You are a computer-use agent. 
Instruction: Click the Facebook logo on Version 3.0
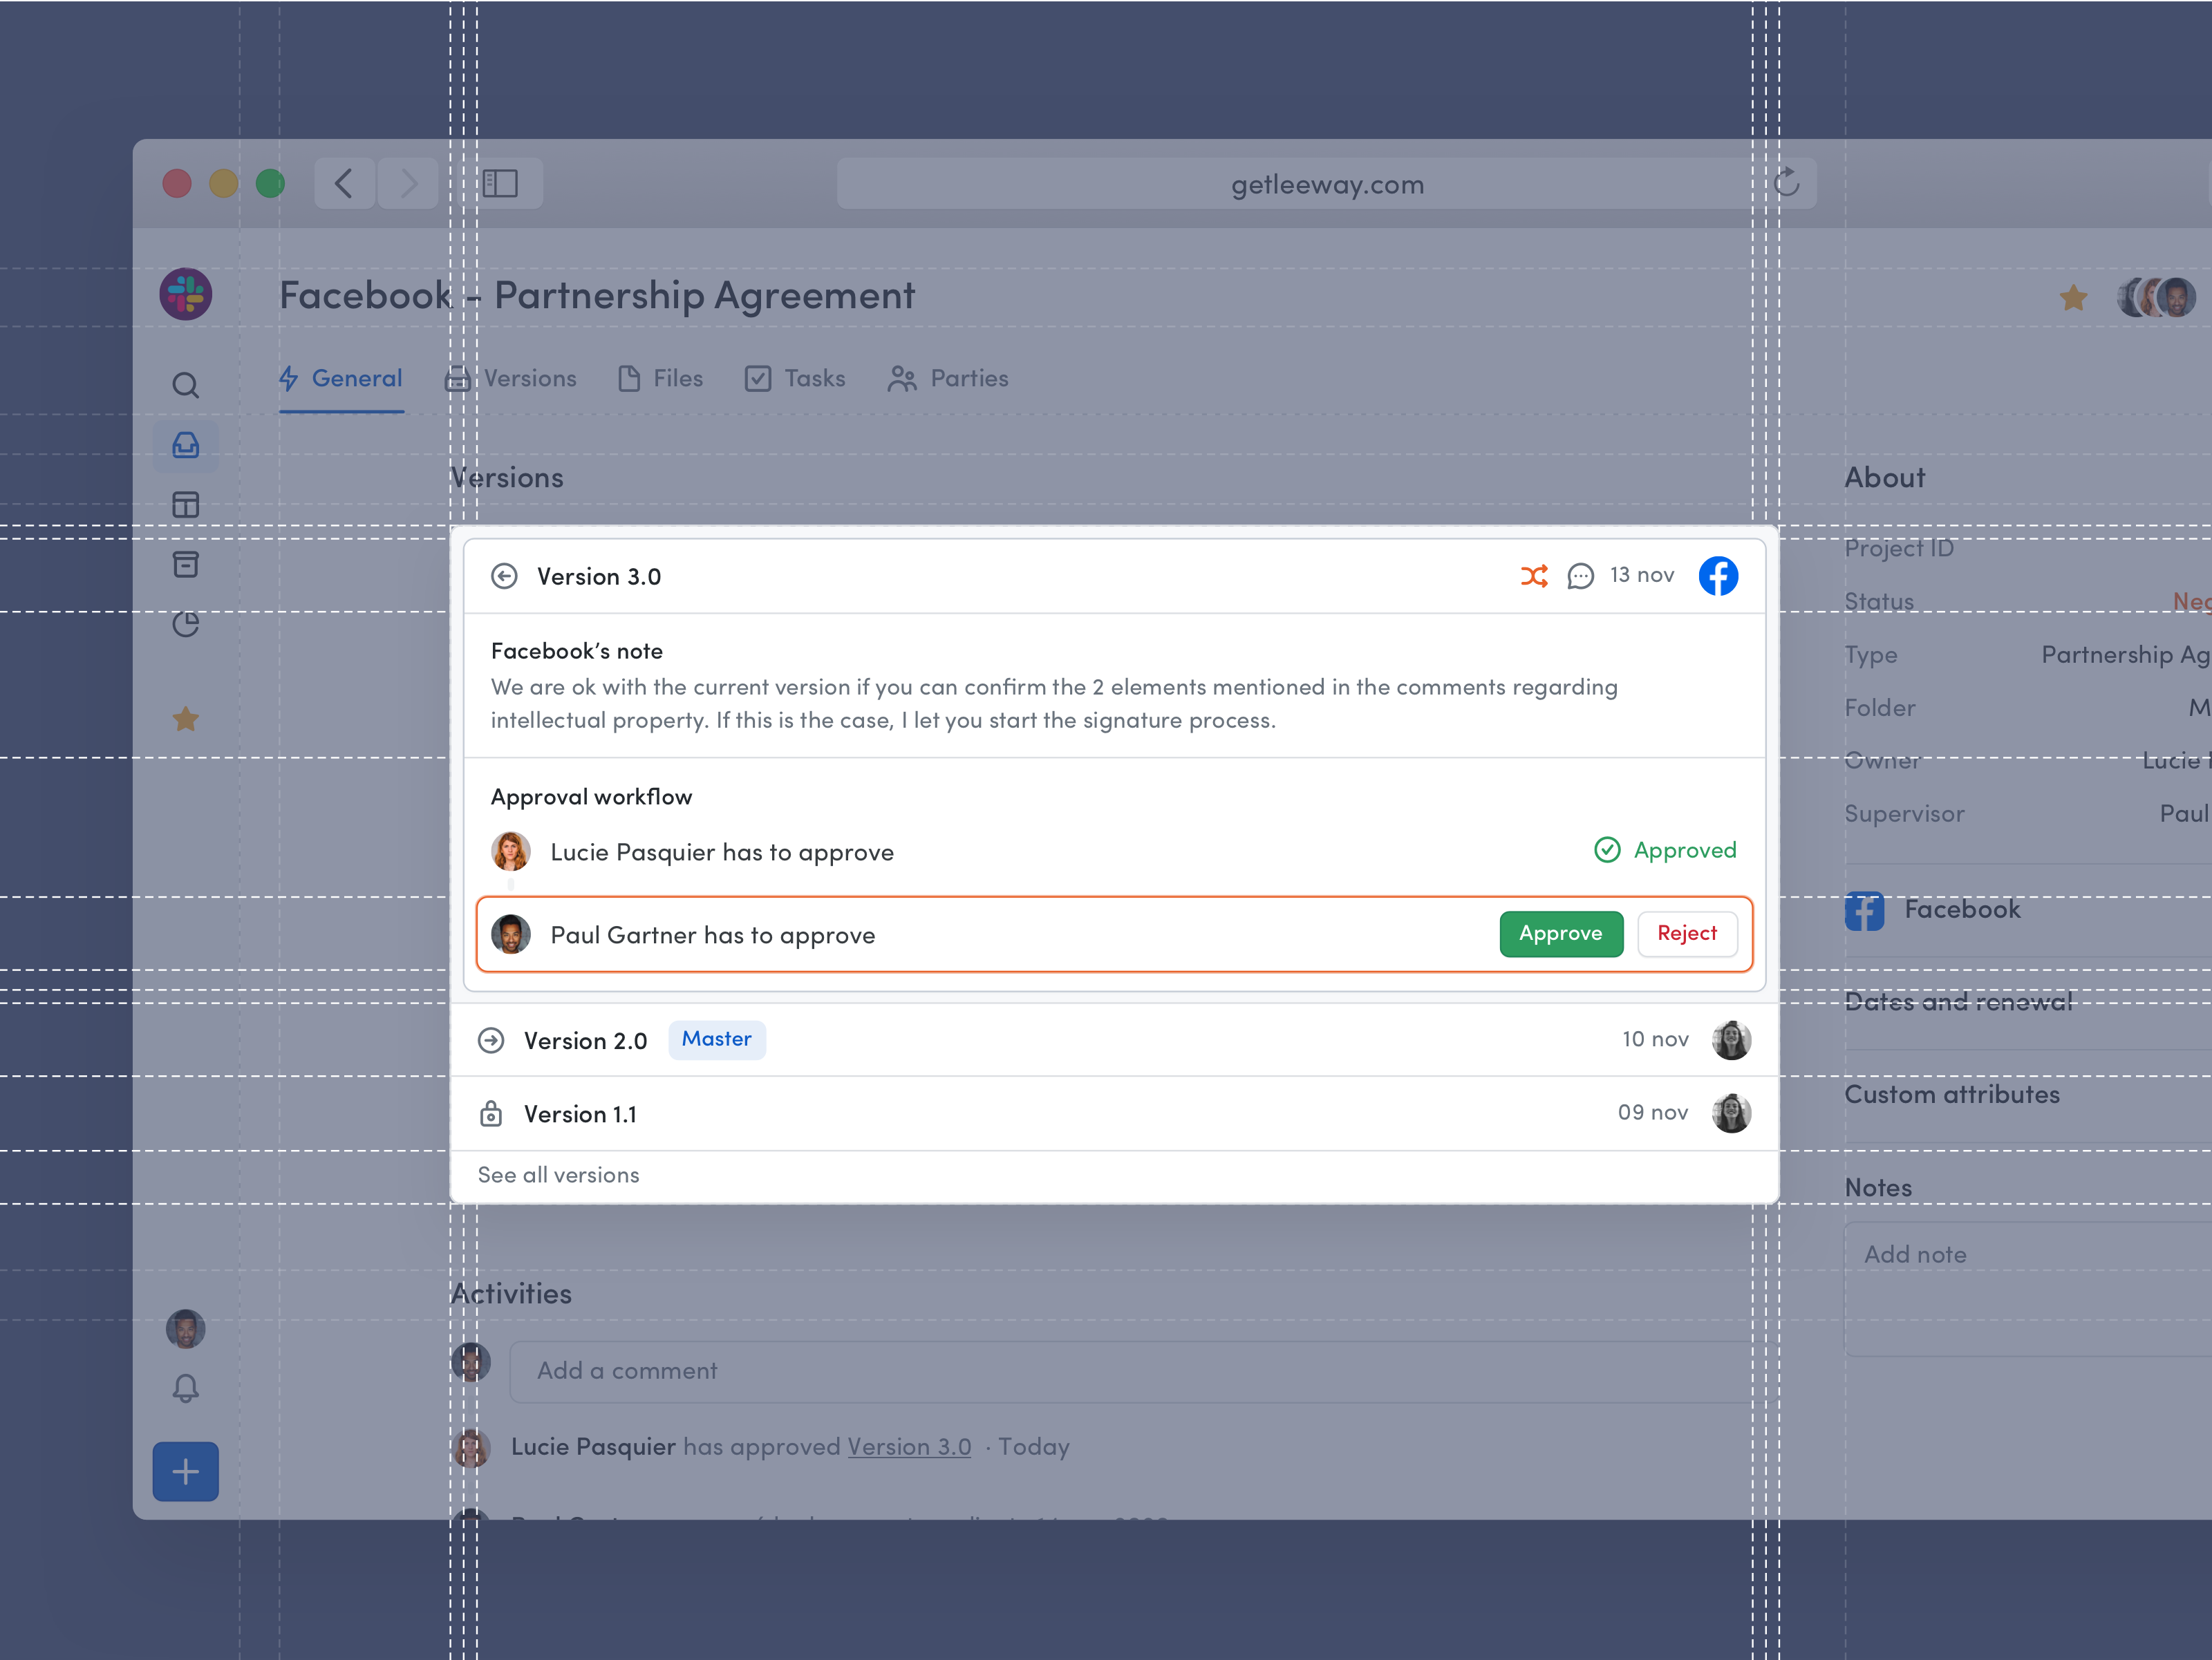(1718, 576)
